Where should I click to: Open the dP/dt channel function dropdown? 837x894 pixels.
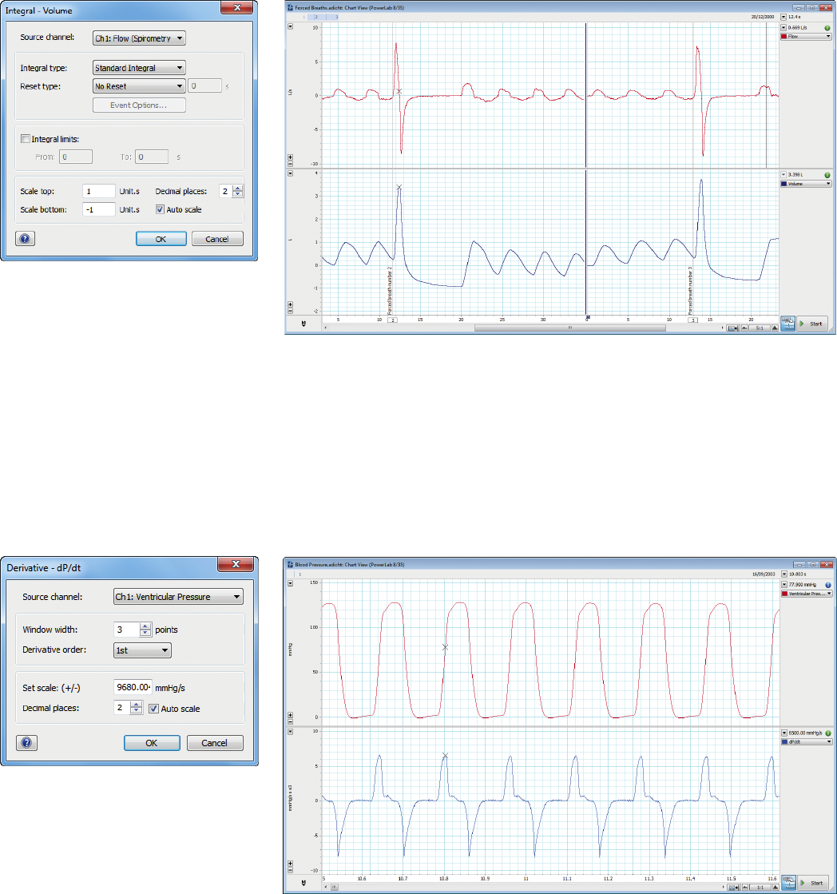(x=806, y=741)
